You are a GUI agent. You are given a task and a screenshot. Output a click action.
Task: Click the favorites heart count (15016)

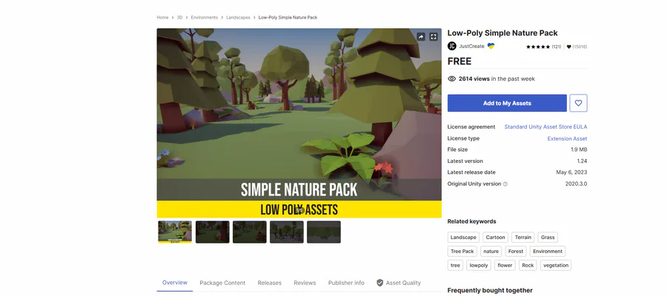577,47
